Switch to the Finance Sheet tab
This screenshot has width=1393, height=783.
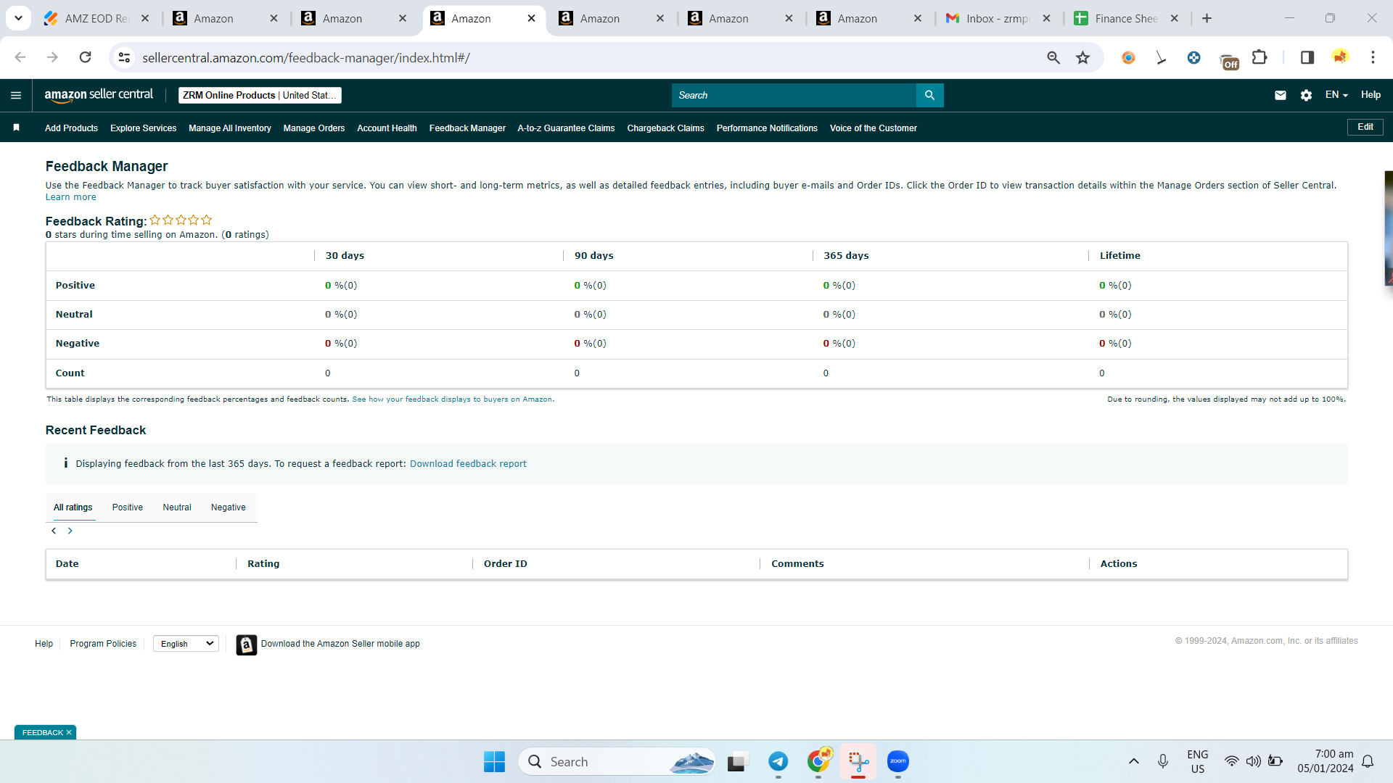point(1127,19)
